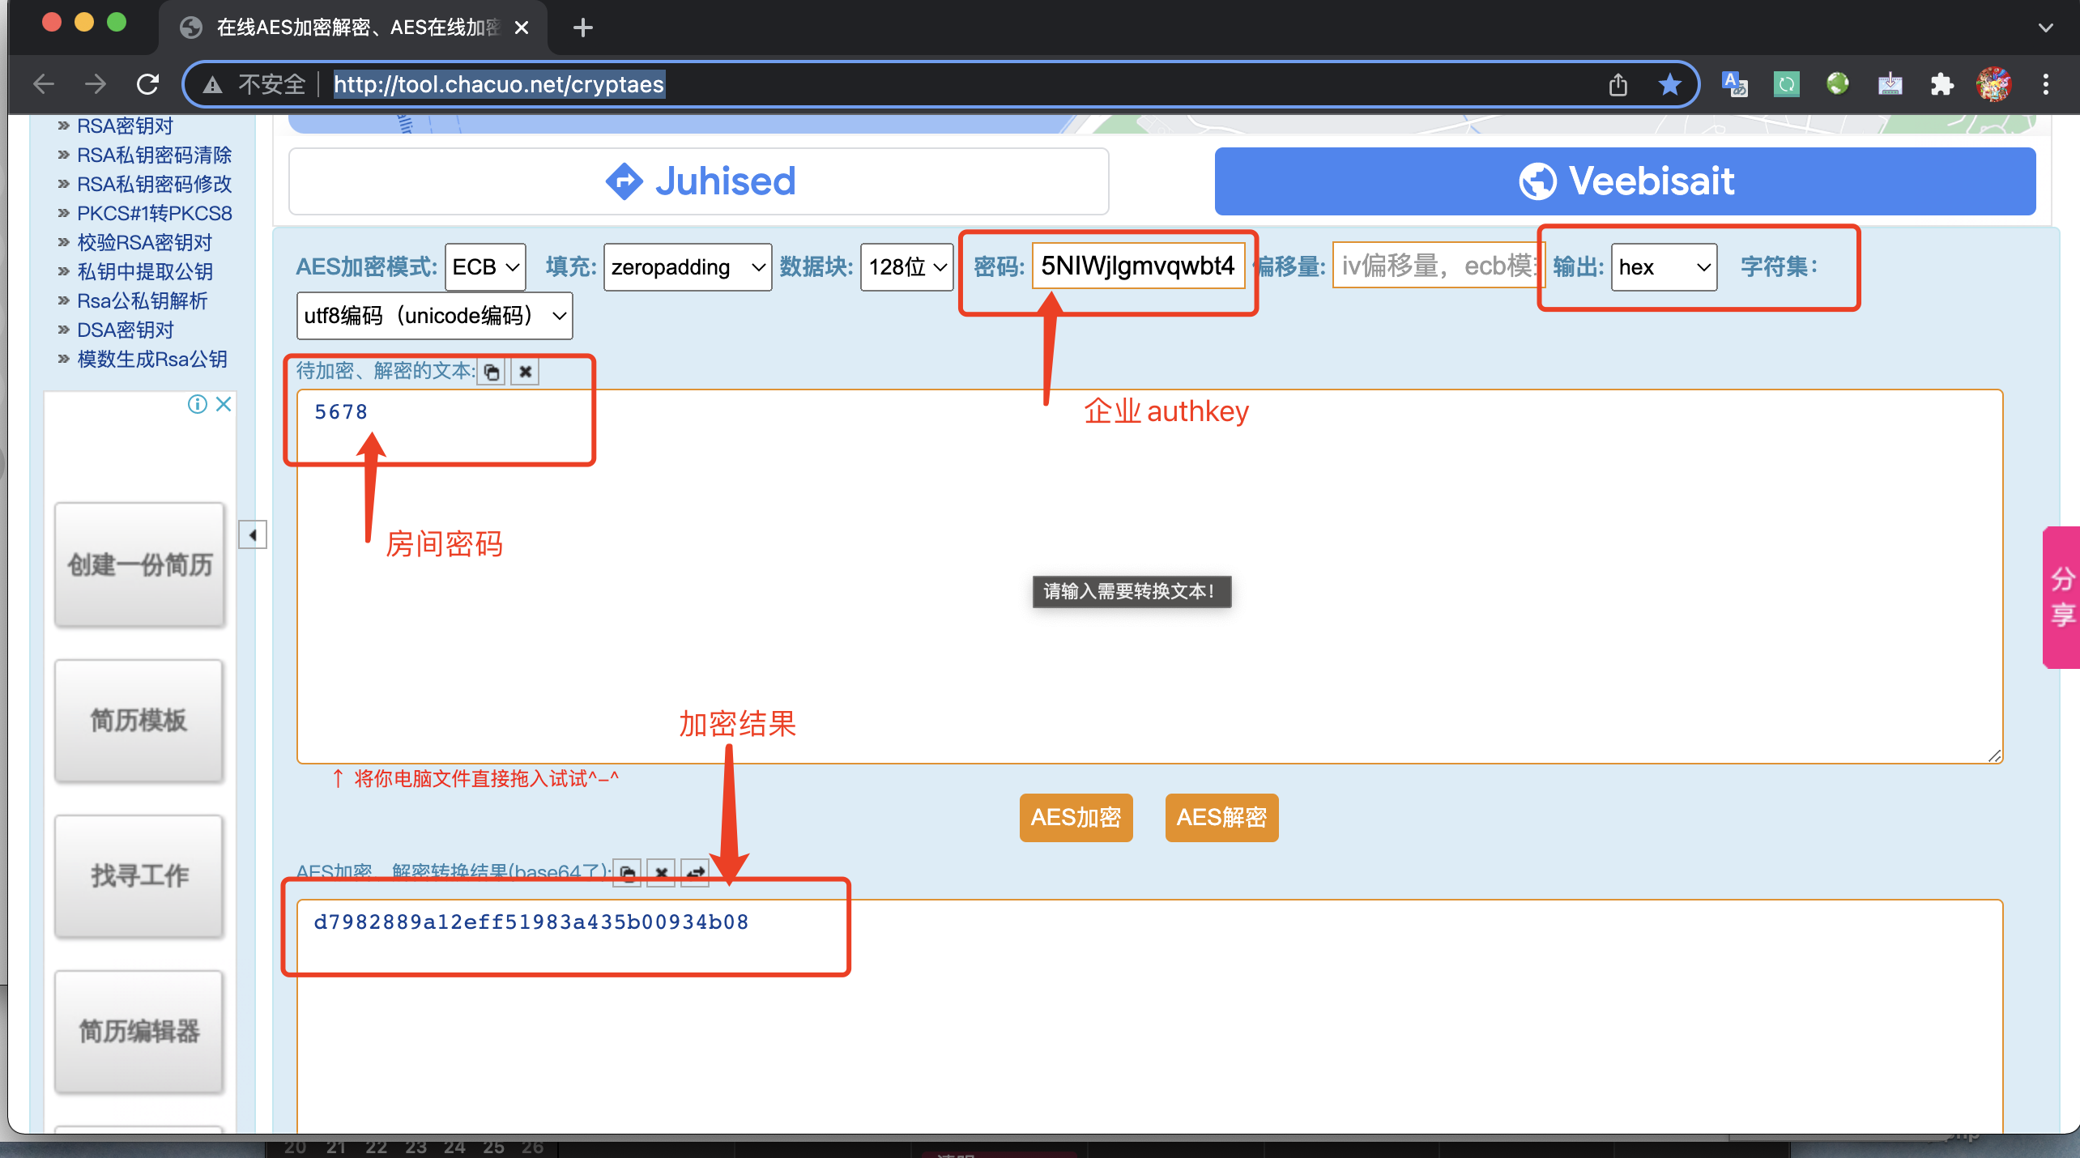Go back using the browser back arrow

click(43, 83)
